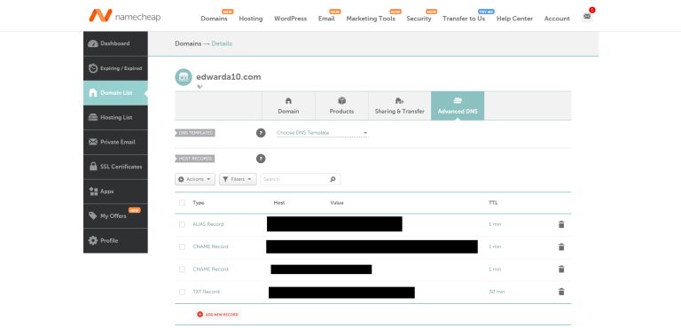681x328 pixels.
Task: Open the WordPress top menu
Action: click(290, 19)
